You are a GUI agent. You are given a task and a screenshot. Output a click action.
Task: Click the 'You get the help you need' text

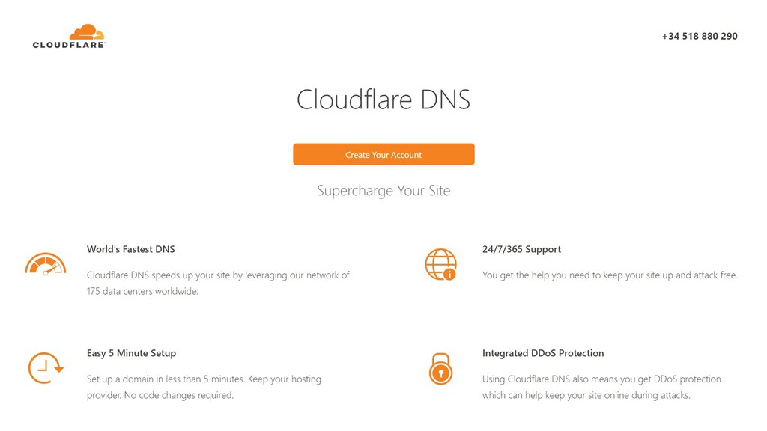pyautogui.click(x=610, y=275)
